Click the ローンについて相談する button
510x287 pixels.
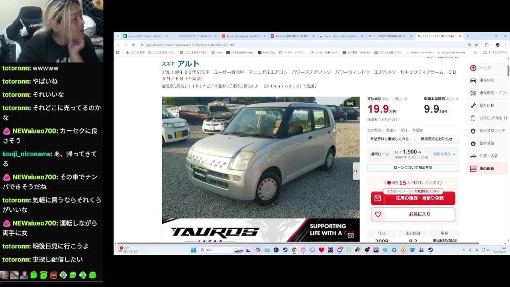coord(413,168)
